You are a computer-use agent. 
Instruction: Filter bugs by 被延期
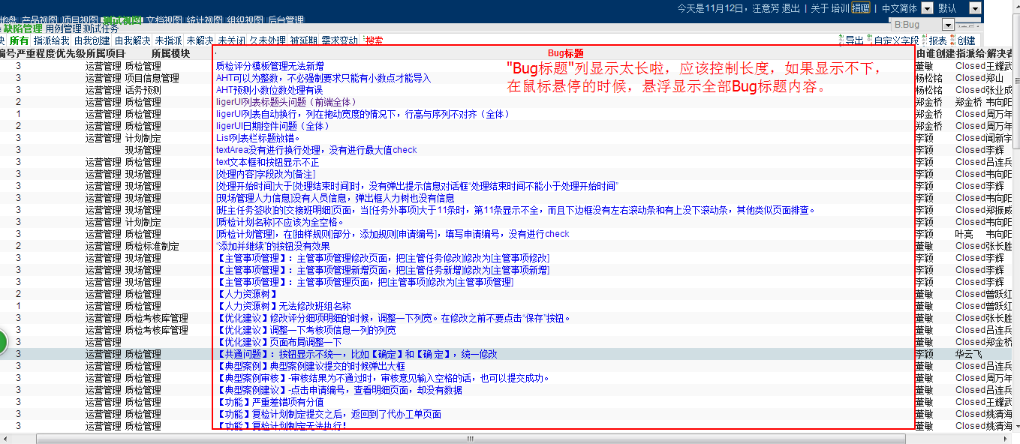click(x=303, y=40)
